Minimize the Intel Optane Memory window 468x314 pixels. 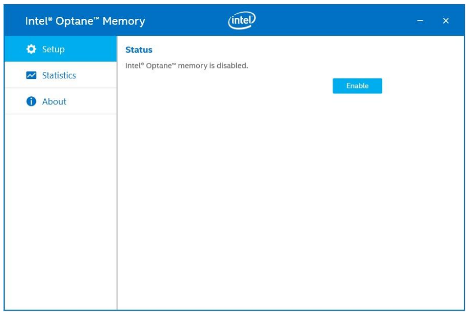(x=421, y=21)
